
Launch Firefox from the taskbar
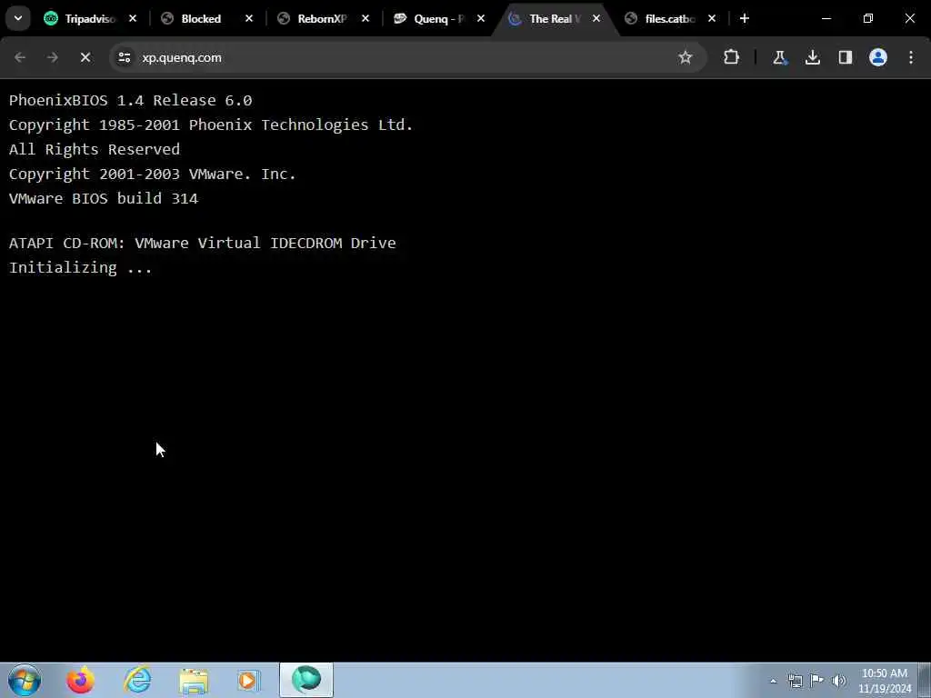click(80, 680)
